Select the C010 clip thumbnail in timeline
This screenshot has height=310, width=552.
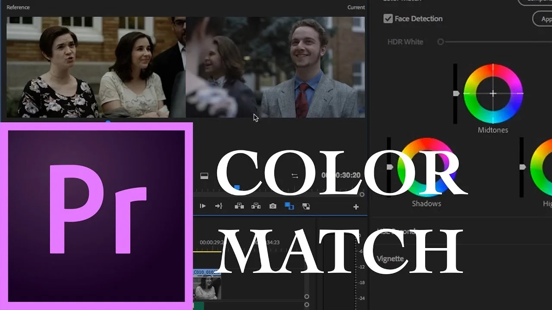(207, 287)
